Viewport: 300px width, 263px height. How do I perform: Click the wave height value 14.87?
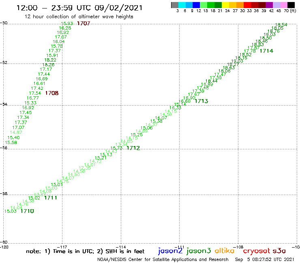coord(16,132)
